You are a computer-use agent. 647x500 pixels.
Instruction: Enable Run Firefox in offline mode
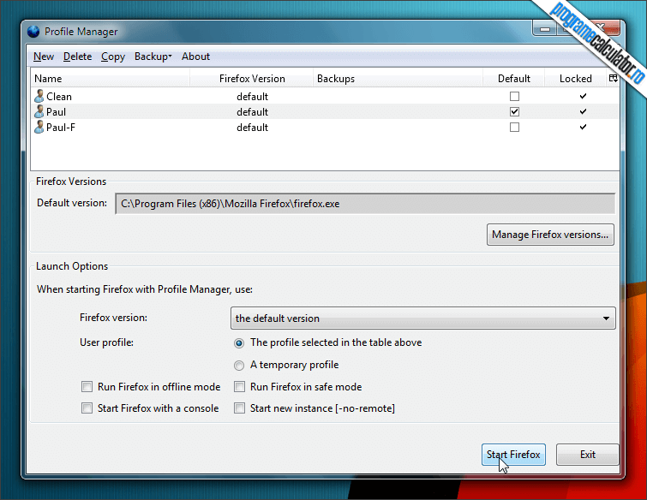tap(87, 387)
